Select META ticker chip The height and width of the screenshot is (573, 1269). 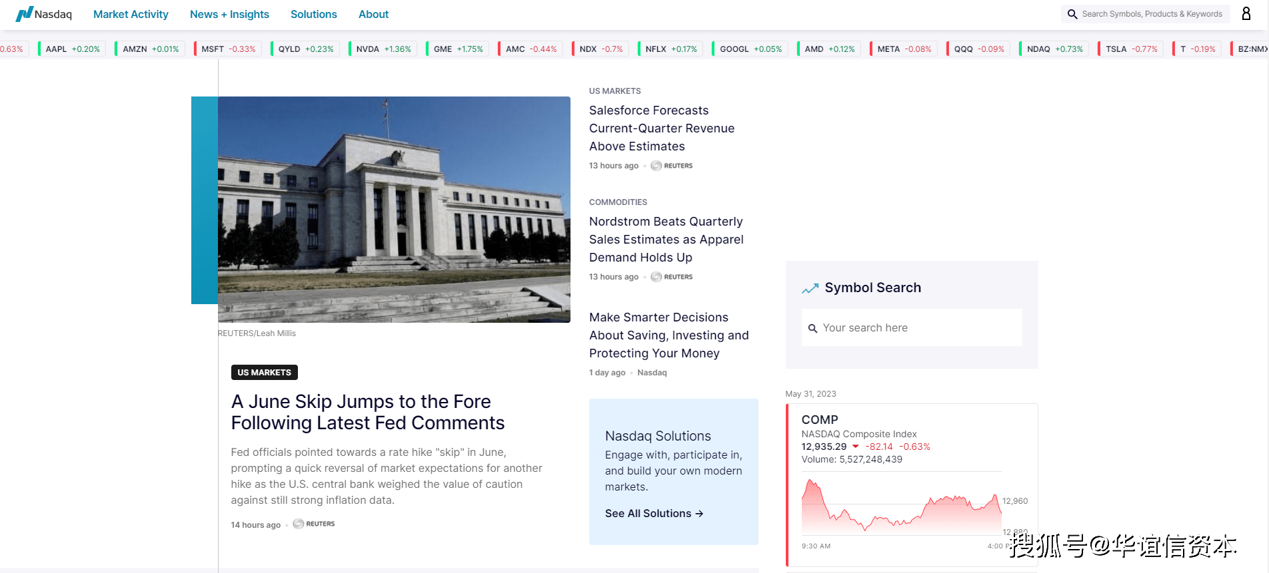click(904, 49)
